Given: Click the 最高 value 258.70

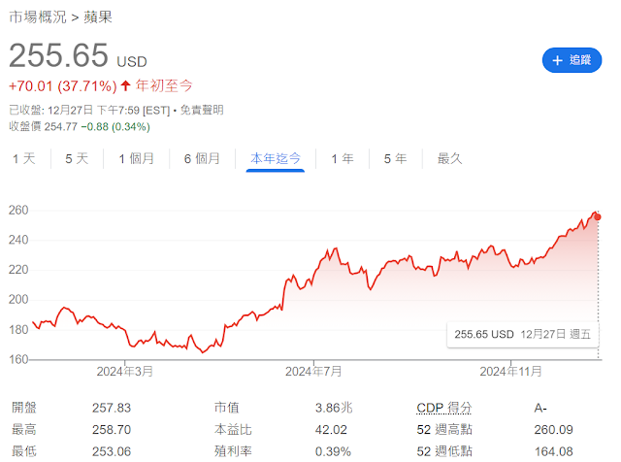Looking at the screenshot, I should 112,430.
